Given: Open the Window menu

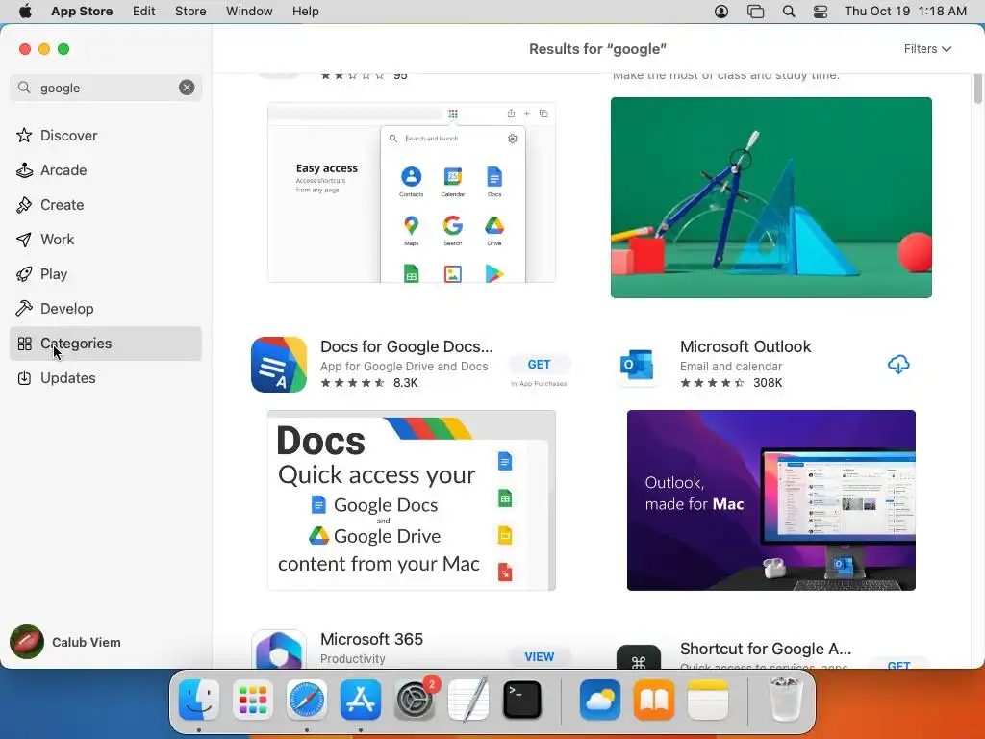Looking at the screenshot, I should [x=249, y=12].
